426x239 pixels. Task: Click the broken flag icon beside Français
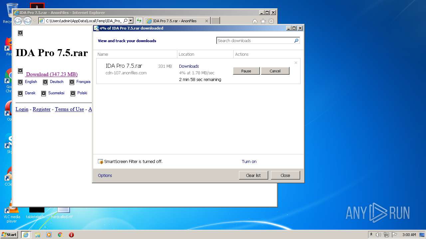point(72,82)
